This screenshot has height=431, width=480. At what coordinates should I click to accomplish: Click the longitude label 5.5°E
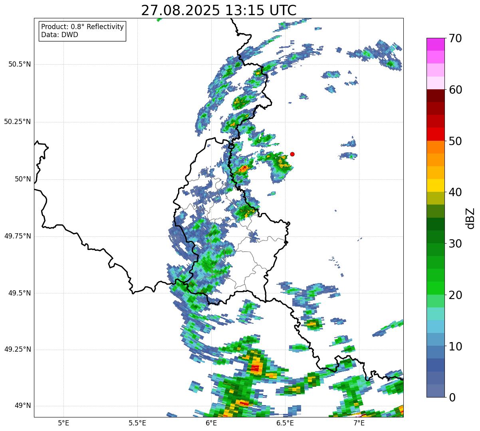(x=137, y=423)
